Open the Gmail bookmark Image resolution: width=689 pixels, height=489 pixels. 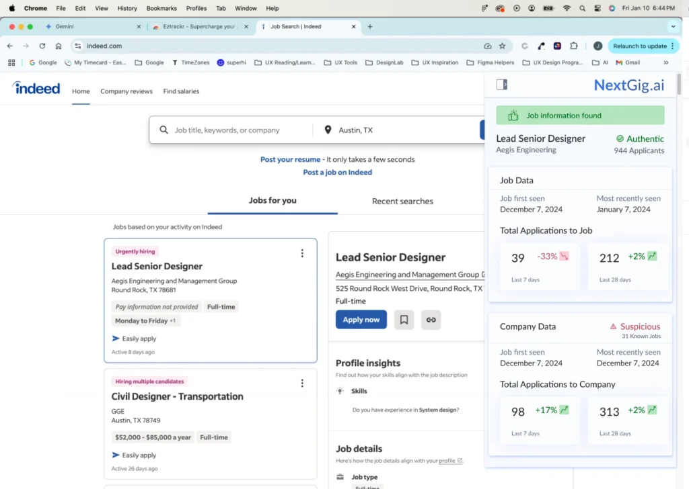click(x=628, y=62)
